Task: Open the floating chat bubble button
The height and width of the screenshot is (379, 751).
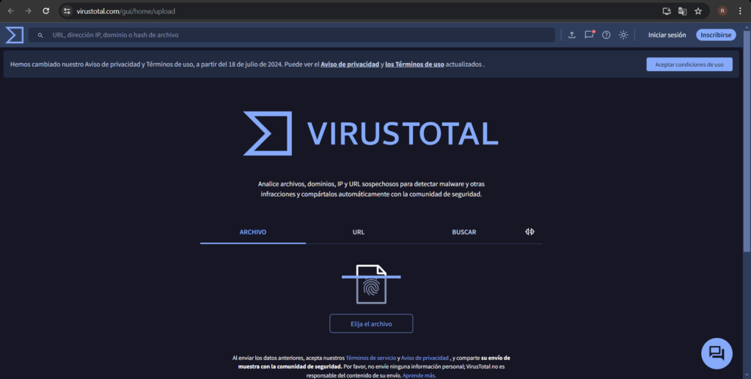Action: [717, 353]
